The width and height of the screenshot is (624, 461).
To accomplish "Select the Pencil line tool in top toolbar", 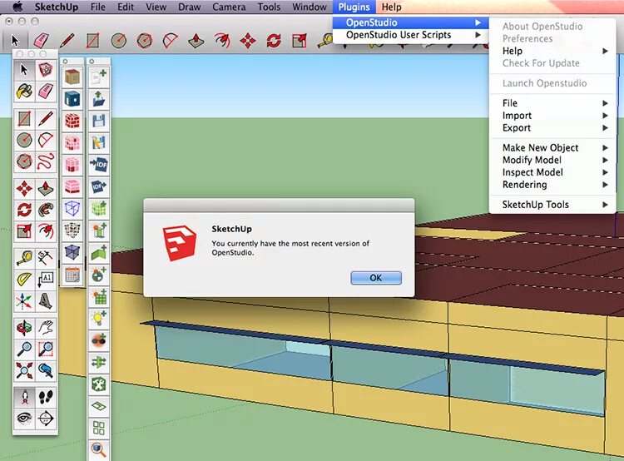I will pos(67,40).
